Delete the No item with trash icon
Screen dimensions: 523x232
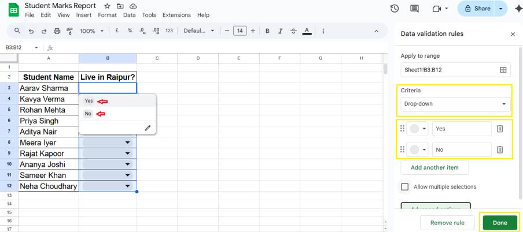pyautogui.click(x=500, y=149)
